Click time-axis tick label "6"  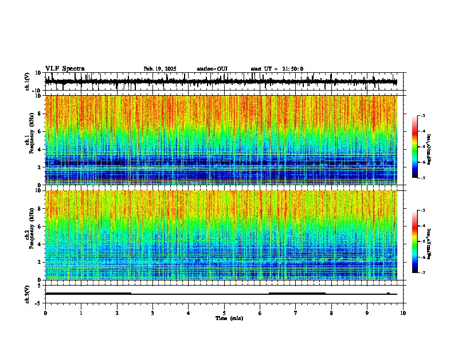click(x=260, y=313)
